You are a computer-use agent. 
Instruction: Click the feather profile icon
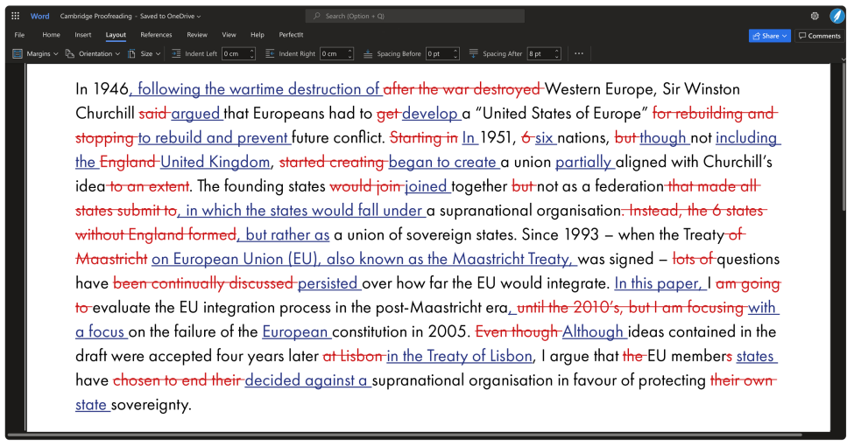tap(836, 16)
